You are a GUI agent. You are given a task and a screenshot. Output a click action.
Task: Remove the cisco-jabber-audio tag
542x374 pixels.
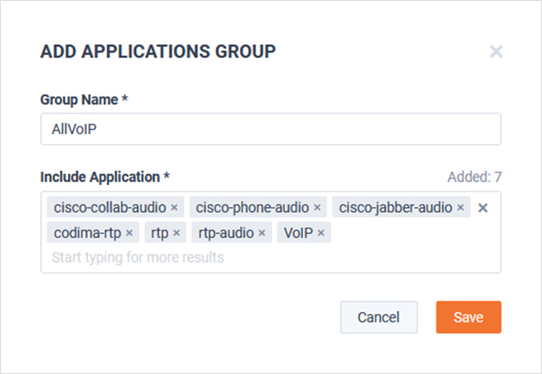click(x=460, y=208)
